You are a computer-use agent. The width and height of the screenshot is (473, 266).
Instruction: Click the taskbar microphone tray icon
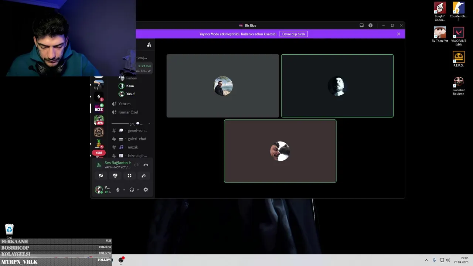[434, 260]
